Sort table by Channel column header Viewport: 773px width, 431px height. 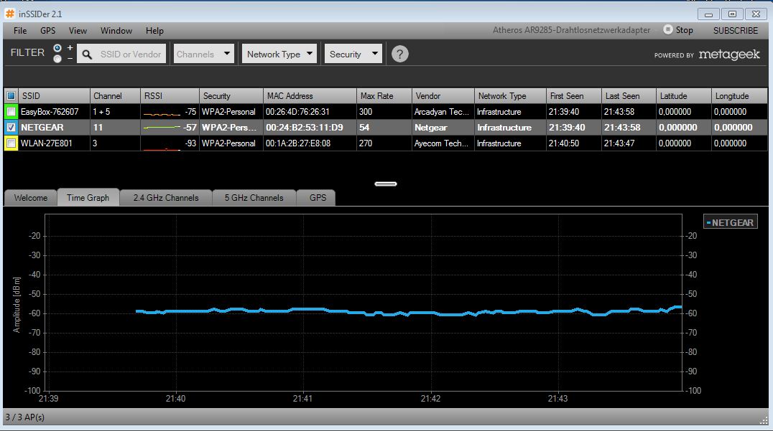click(115, 96)
